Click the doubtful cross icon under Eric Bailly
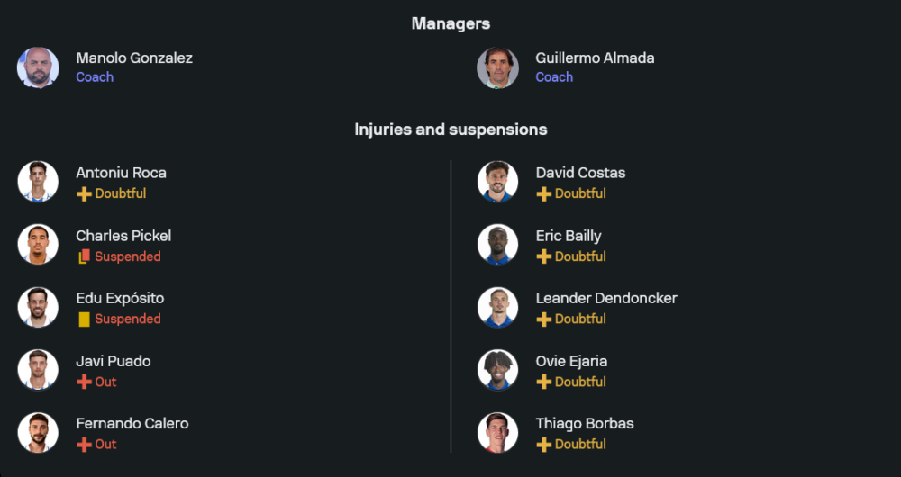901x477 pixels. pos(543,256)
